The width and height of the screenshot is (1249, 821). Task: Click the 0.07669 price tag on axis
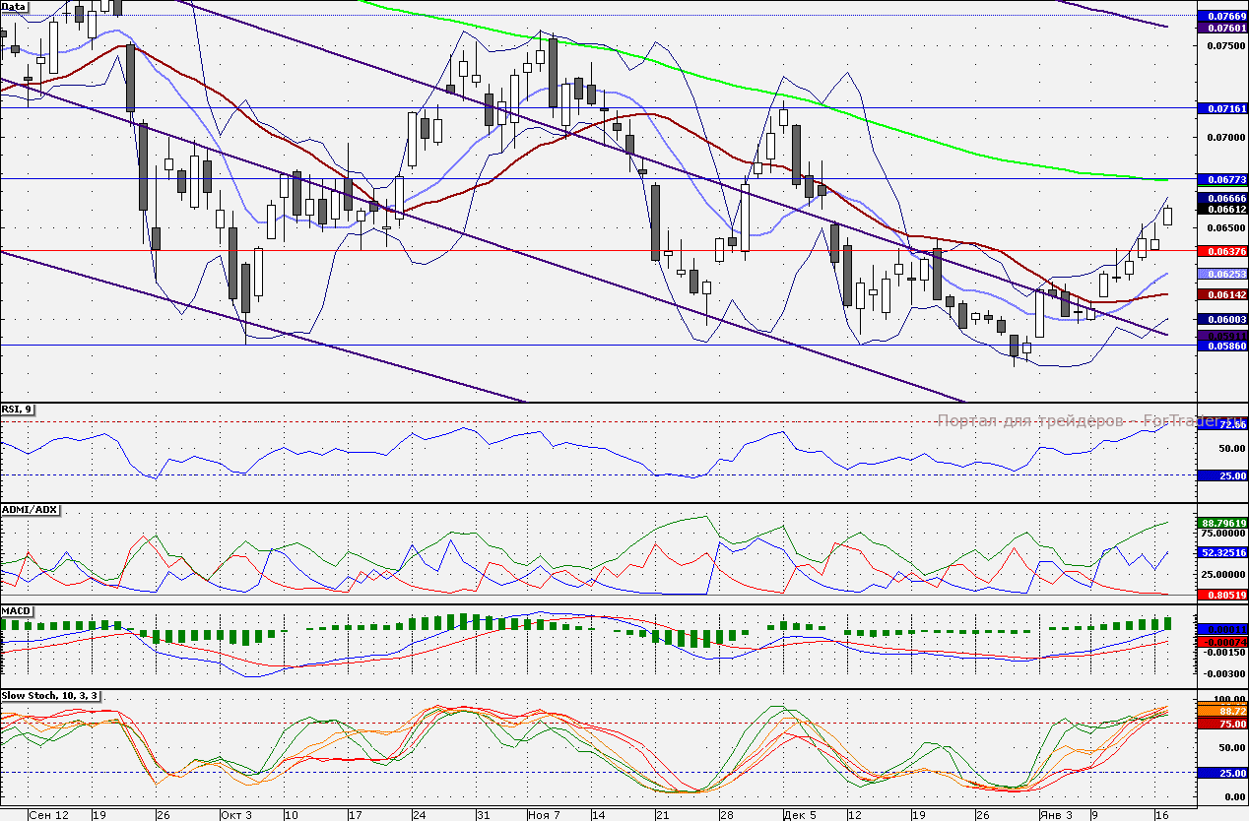click(x=1220, y=17)
